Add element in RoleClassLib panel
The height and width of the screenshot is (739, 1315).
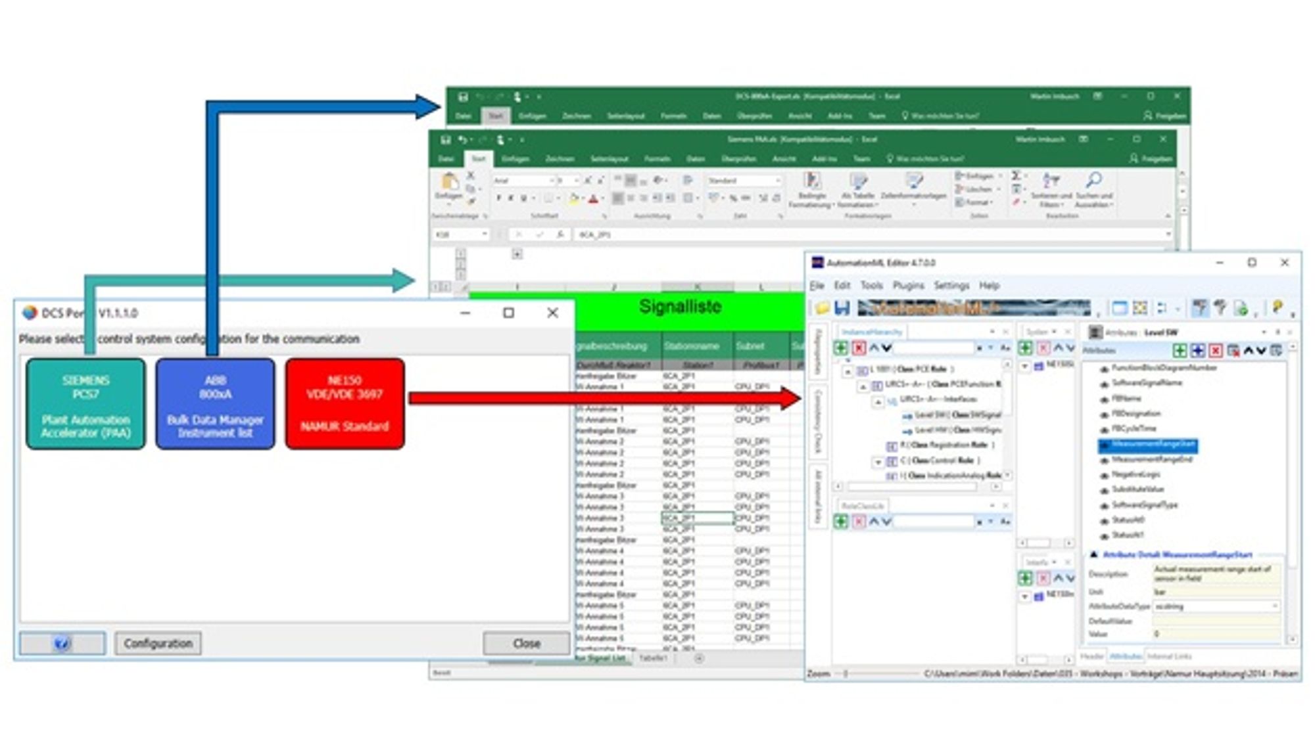point(841,522)
